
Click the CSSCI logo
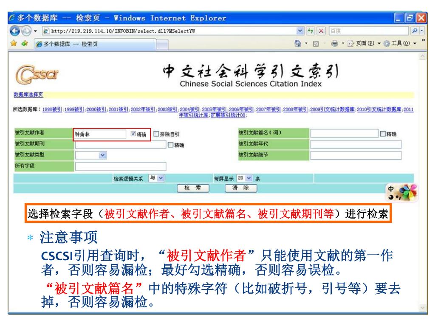pyautogui.click(x=37, y=74)
